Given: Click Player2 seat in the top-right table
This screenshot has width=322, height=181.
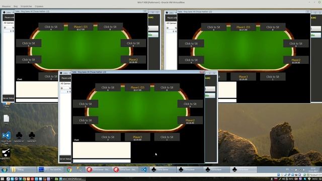Looking at the screenshot, I should click(x=296, y=60).
